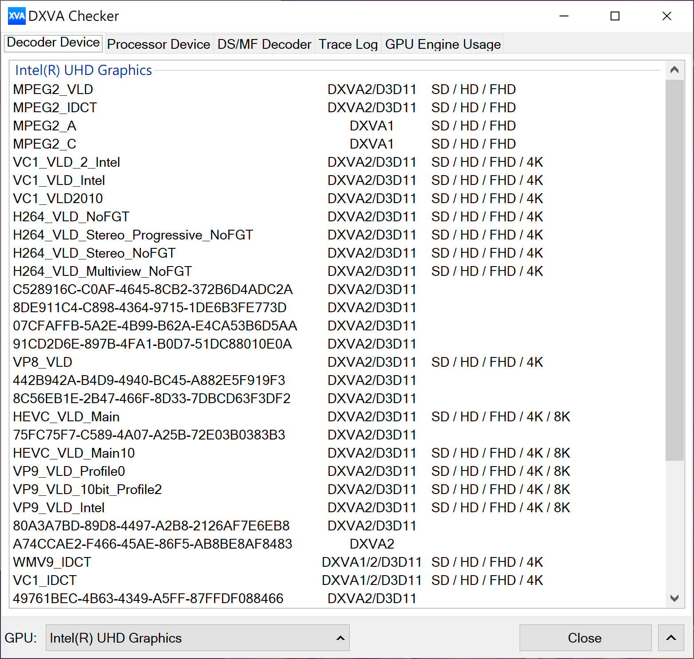This screenshot has width=694, height=659.
Task: Maximize the DXVA Checker window
Action: 615,16
